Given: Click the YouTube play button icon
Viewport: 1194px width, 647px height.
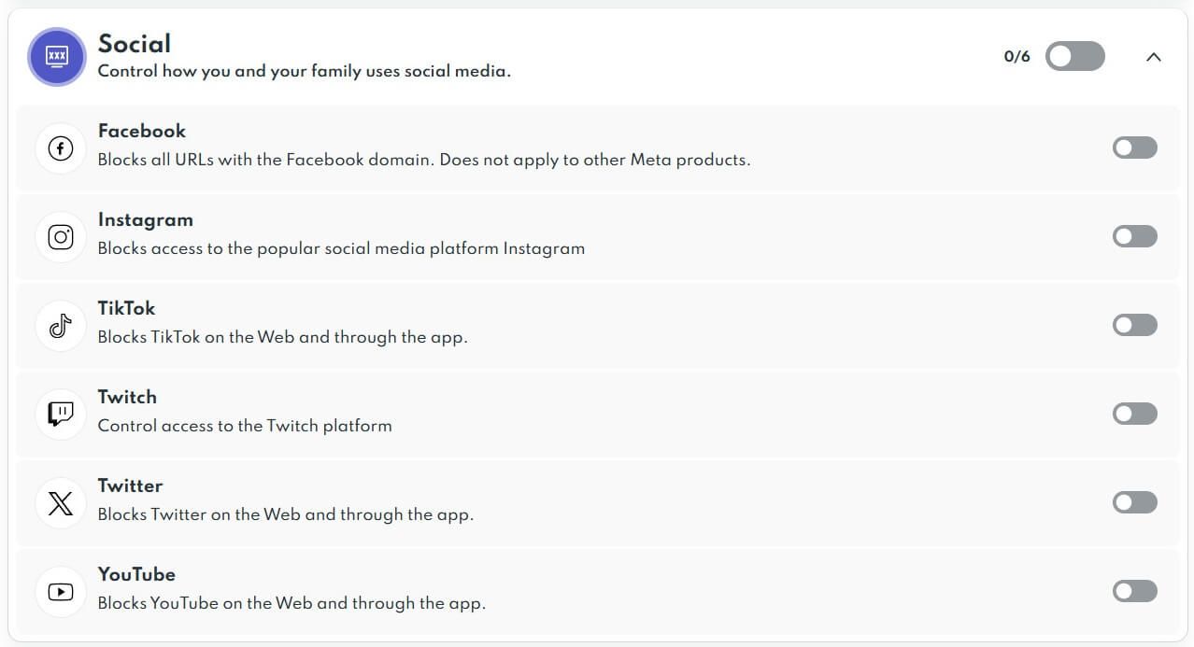Looking at the screenshot, I should (x=60, y=591).
